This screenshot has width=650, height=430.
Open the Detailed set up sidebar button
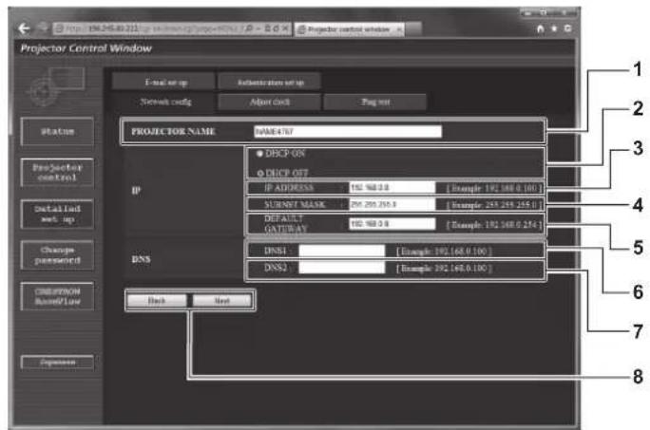click(x=57, y=214)
